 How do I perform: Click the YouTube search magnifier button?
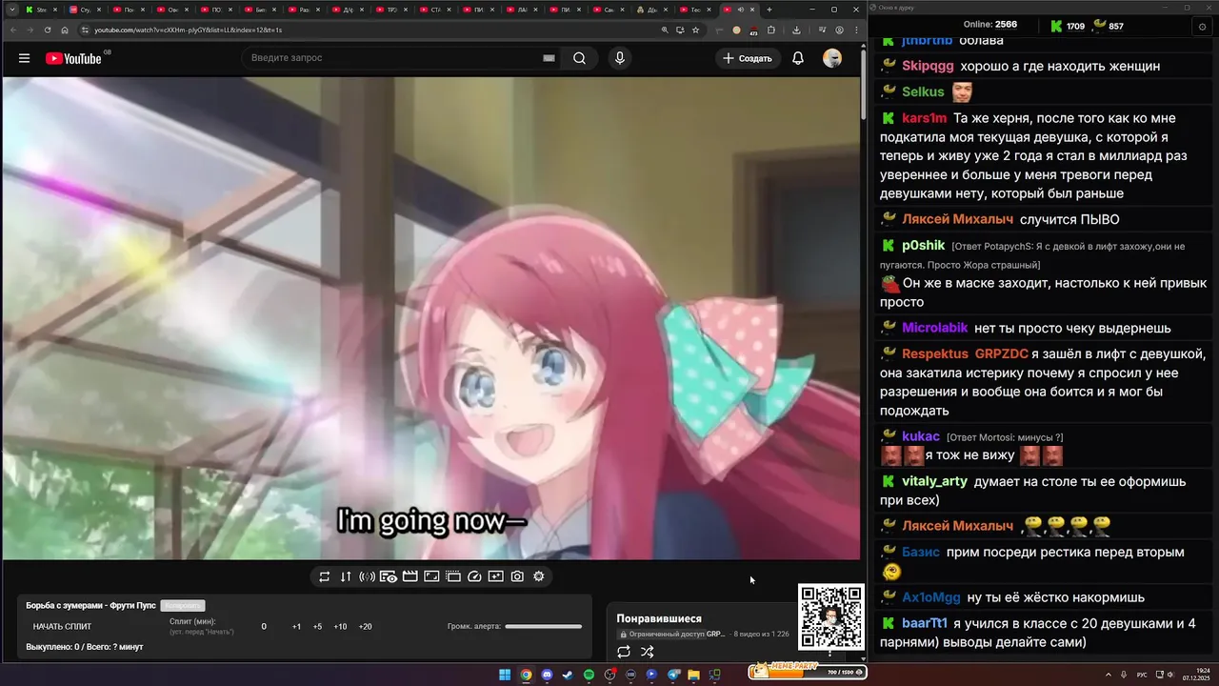pos(579,58)
